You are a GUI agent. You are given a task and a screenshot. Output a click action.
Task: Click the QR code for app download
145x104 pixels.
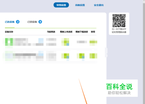[119, 21]
